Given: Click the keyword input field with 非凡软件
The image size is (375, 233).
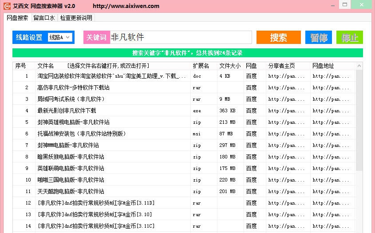Looking at the screenshot, I should [x=180, y=37].
